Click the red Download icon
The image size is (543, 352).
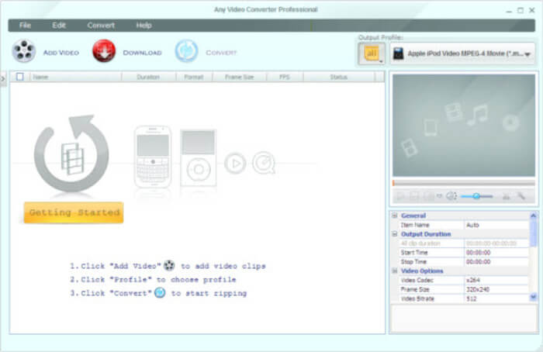(103, 51)
